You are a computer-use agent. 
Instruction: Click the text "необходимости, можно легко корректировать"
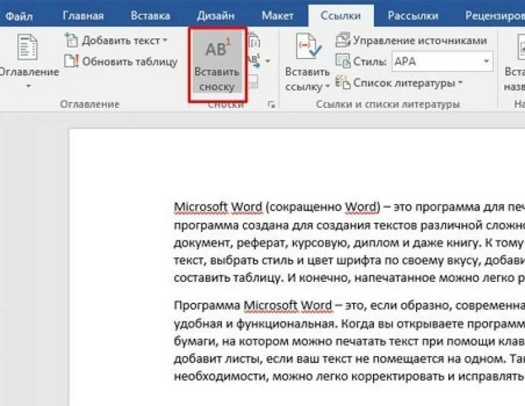[x=309, y=377]
